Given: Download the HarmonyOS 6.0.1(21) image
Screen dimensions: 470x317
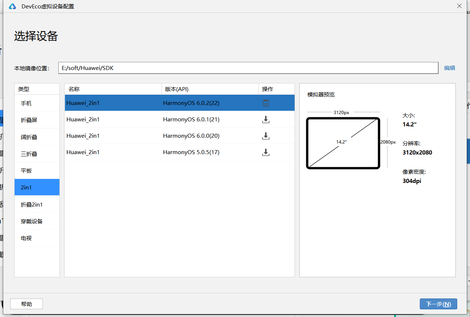Looking at the screenshot, I should tap(266, 120).
